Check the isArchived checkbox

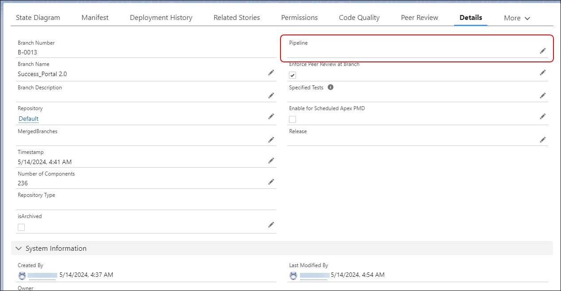coord(21,227)
